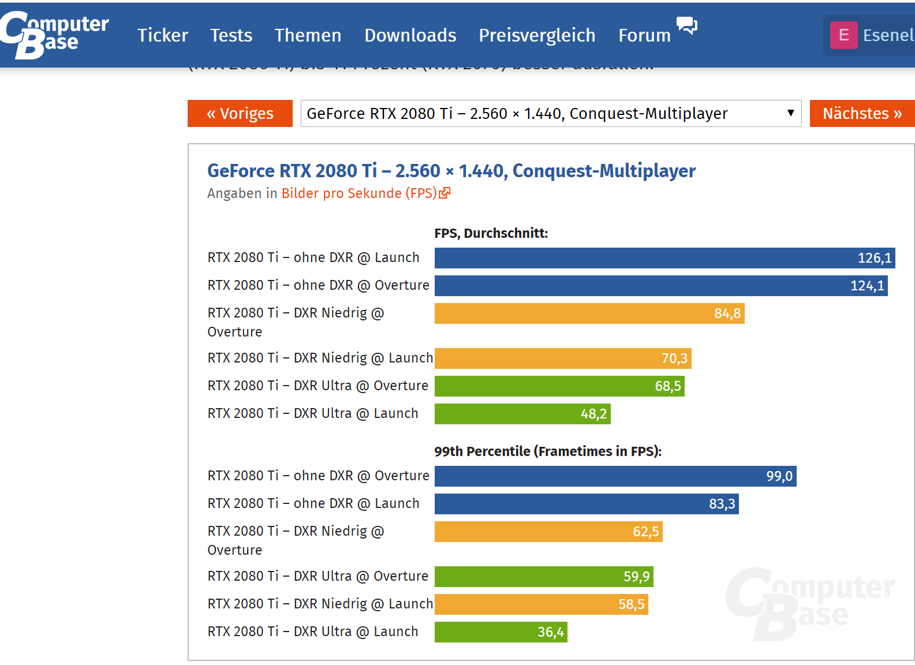Click the pink E user avatar

(843, 35)
